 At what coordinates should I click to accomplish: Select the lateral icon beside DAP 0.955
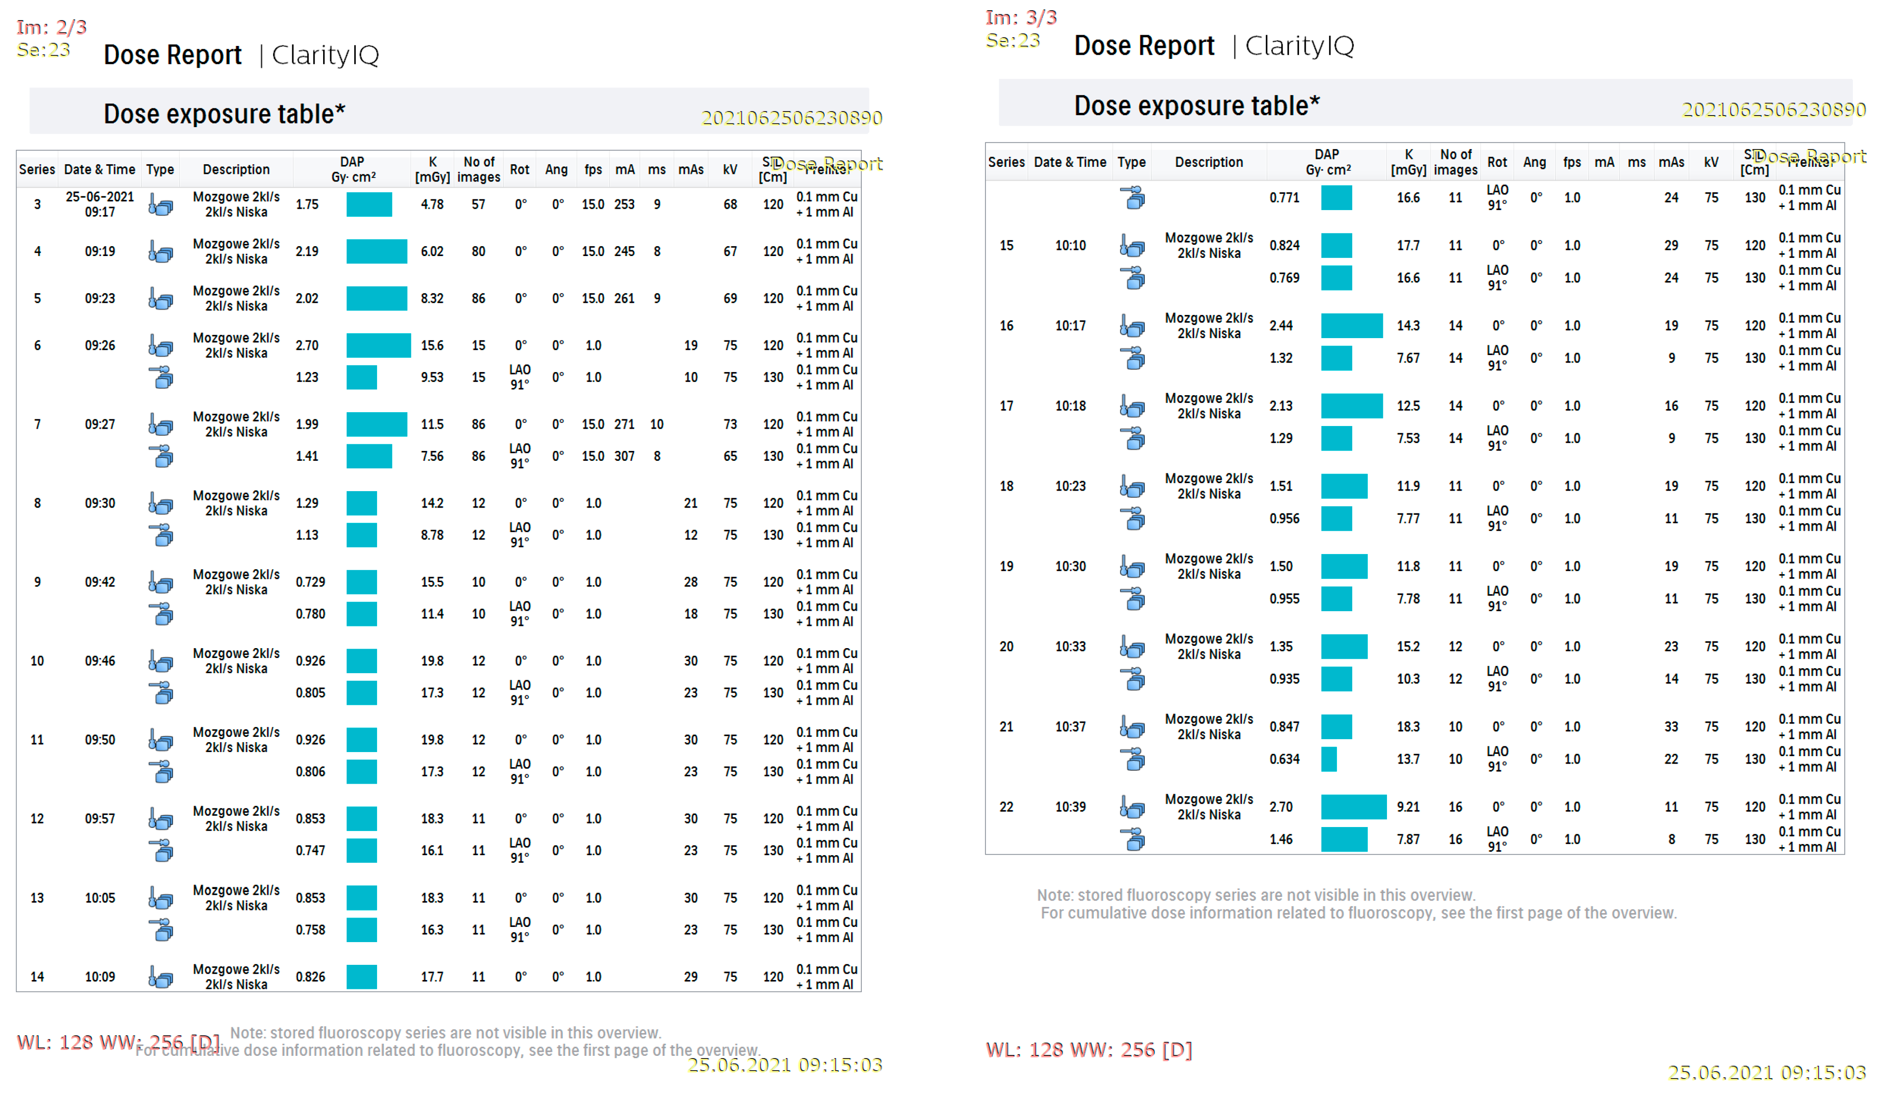click(x=1132, y=598)
